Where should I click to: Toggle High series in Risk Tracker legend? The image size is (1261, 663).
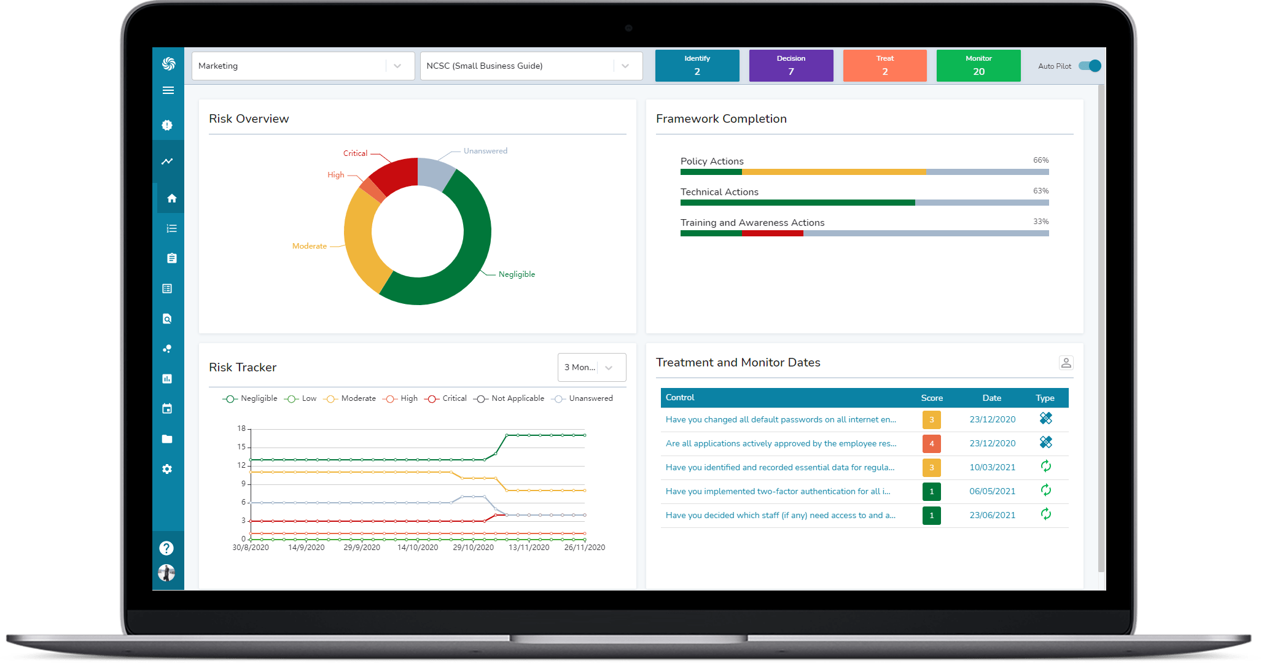pos(400,398)
